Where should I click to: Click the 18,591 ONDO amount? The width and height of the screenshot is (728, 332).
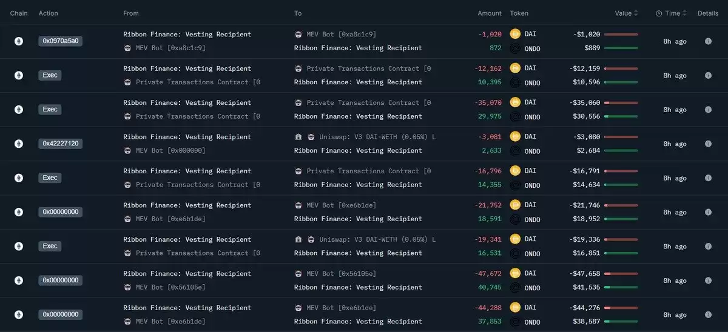pos(490,219)
